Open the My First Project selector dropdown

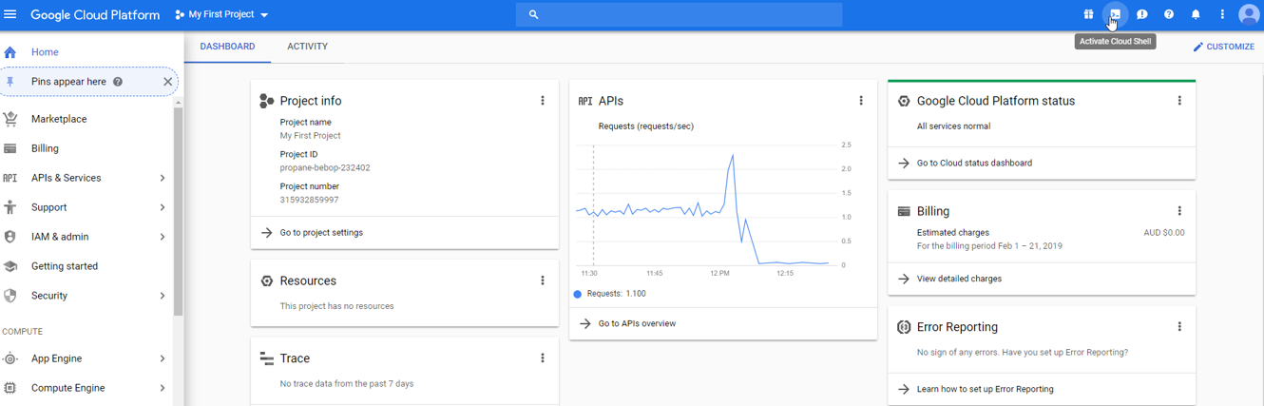pyautogui.click(x=221, y=14)
